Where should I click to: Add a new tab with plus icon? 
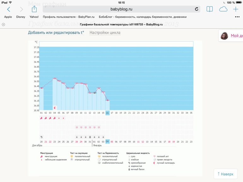[235, 9]
